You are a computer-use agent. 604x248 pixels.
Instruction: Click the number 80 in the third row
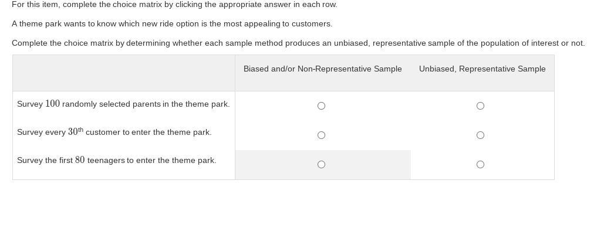tap(80, 161)
